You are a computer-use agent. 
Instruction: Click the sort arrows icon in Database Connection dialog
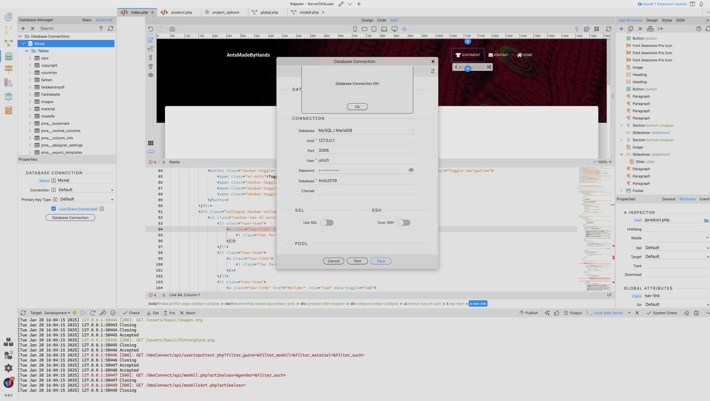coord(433,71)
